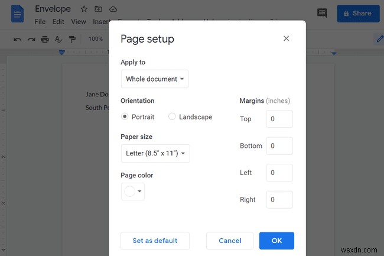This screenshot has width=384, height=256.
Task: Click the Jane Do text line
Action: (97, 95)
